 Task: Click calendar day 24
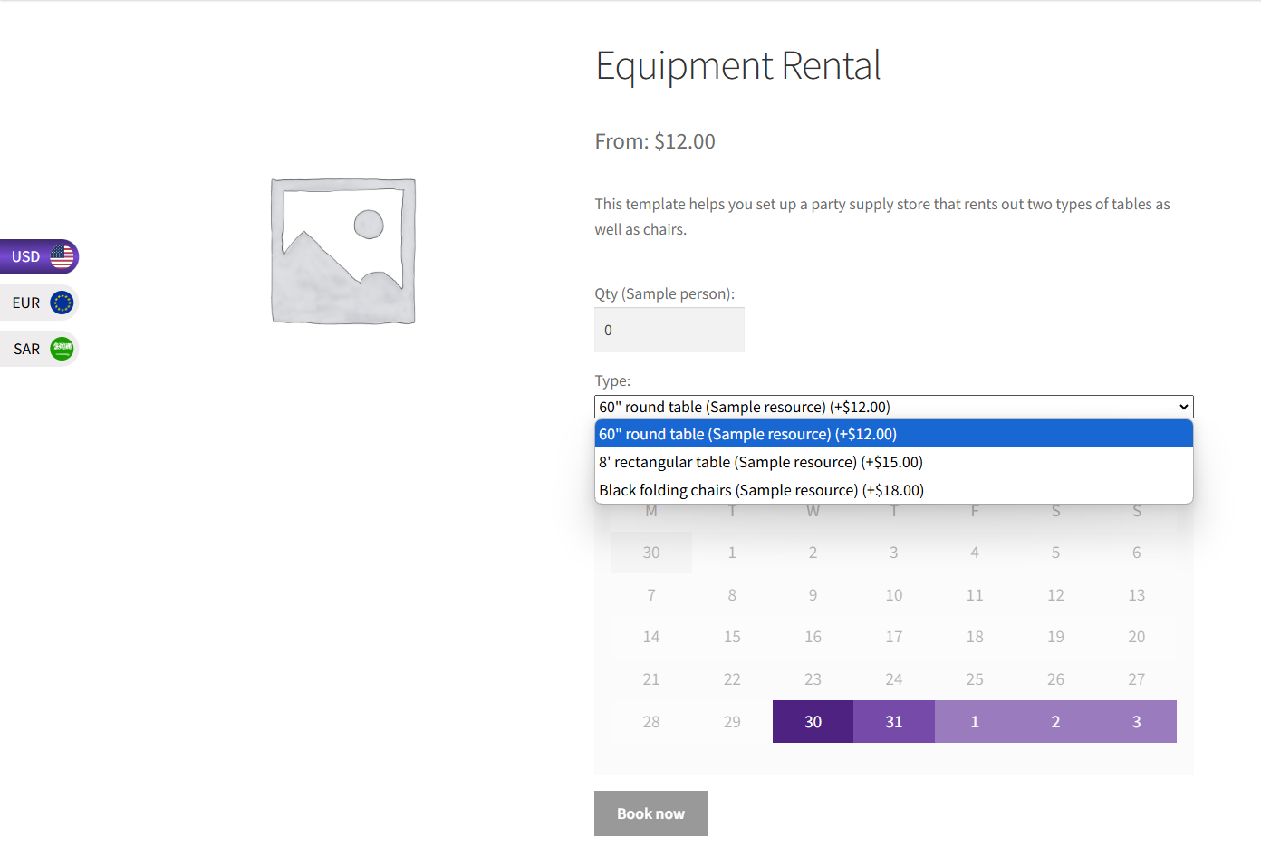pyautogui.click(x=894, y=679)
